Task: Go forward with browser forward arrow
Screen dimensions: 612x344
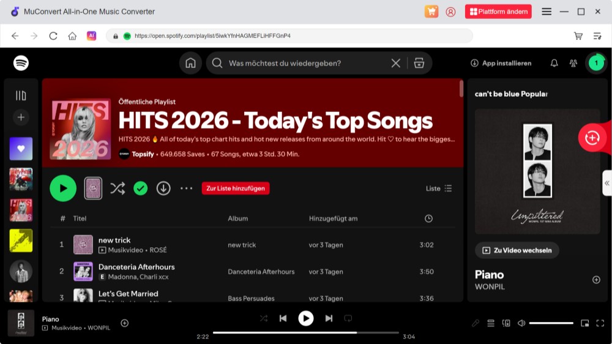Action: pyautogui.click(x=34, y=36)
